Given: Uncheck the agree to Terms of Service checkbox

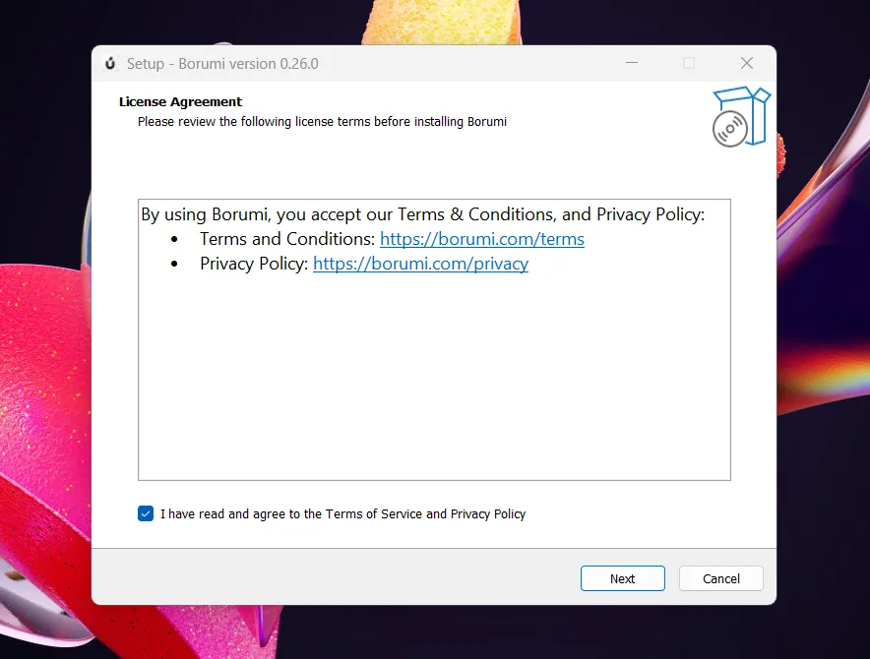Looking at the screenshot, I should (146, 513).
